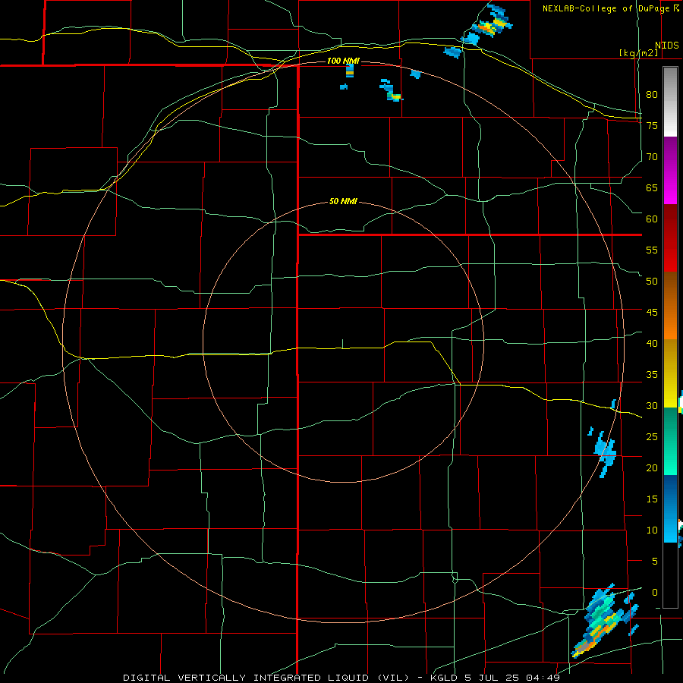Click the small echo beside the 100 NMI label
The image size is (683, 683).
pyautogui.click(x=350, y=71)
